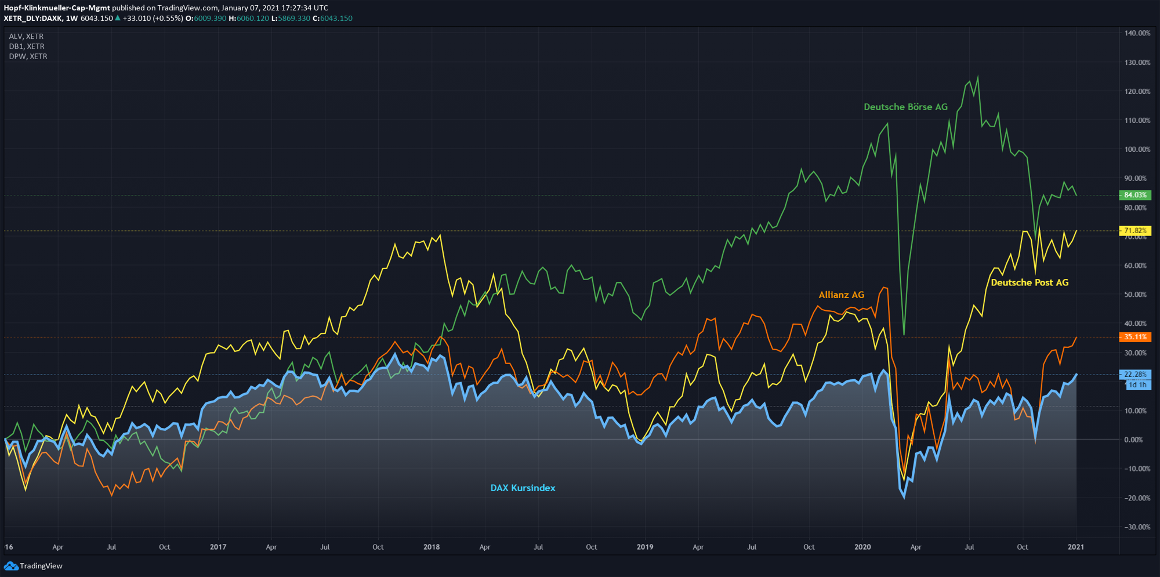Click the close value C:6043.150

coord(332,19)
